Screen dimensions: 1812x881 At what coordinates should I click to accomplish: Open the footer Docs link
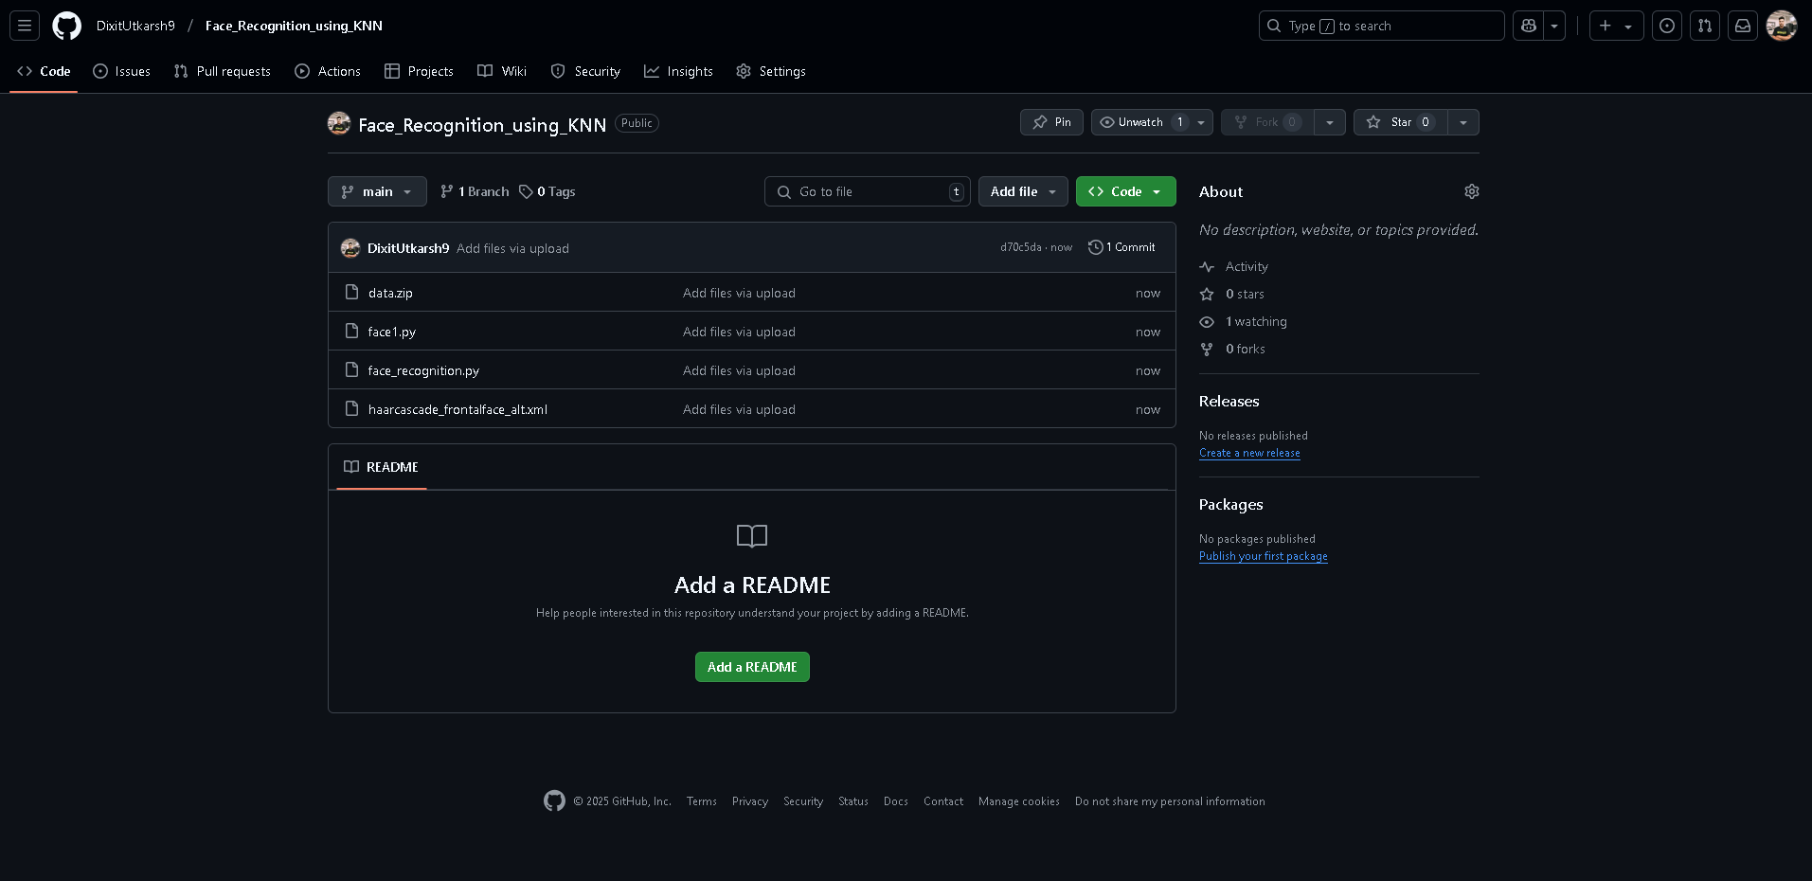[895, 801]
